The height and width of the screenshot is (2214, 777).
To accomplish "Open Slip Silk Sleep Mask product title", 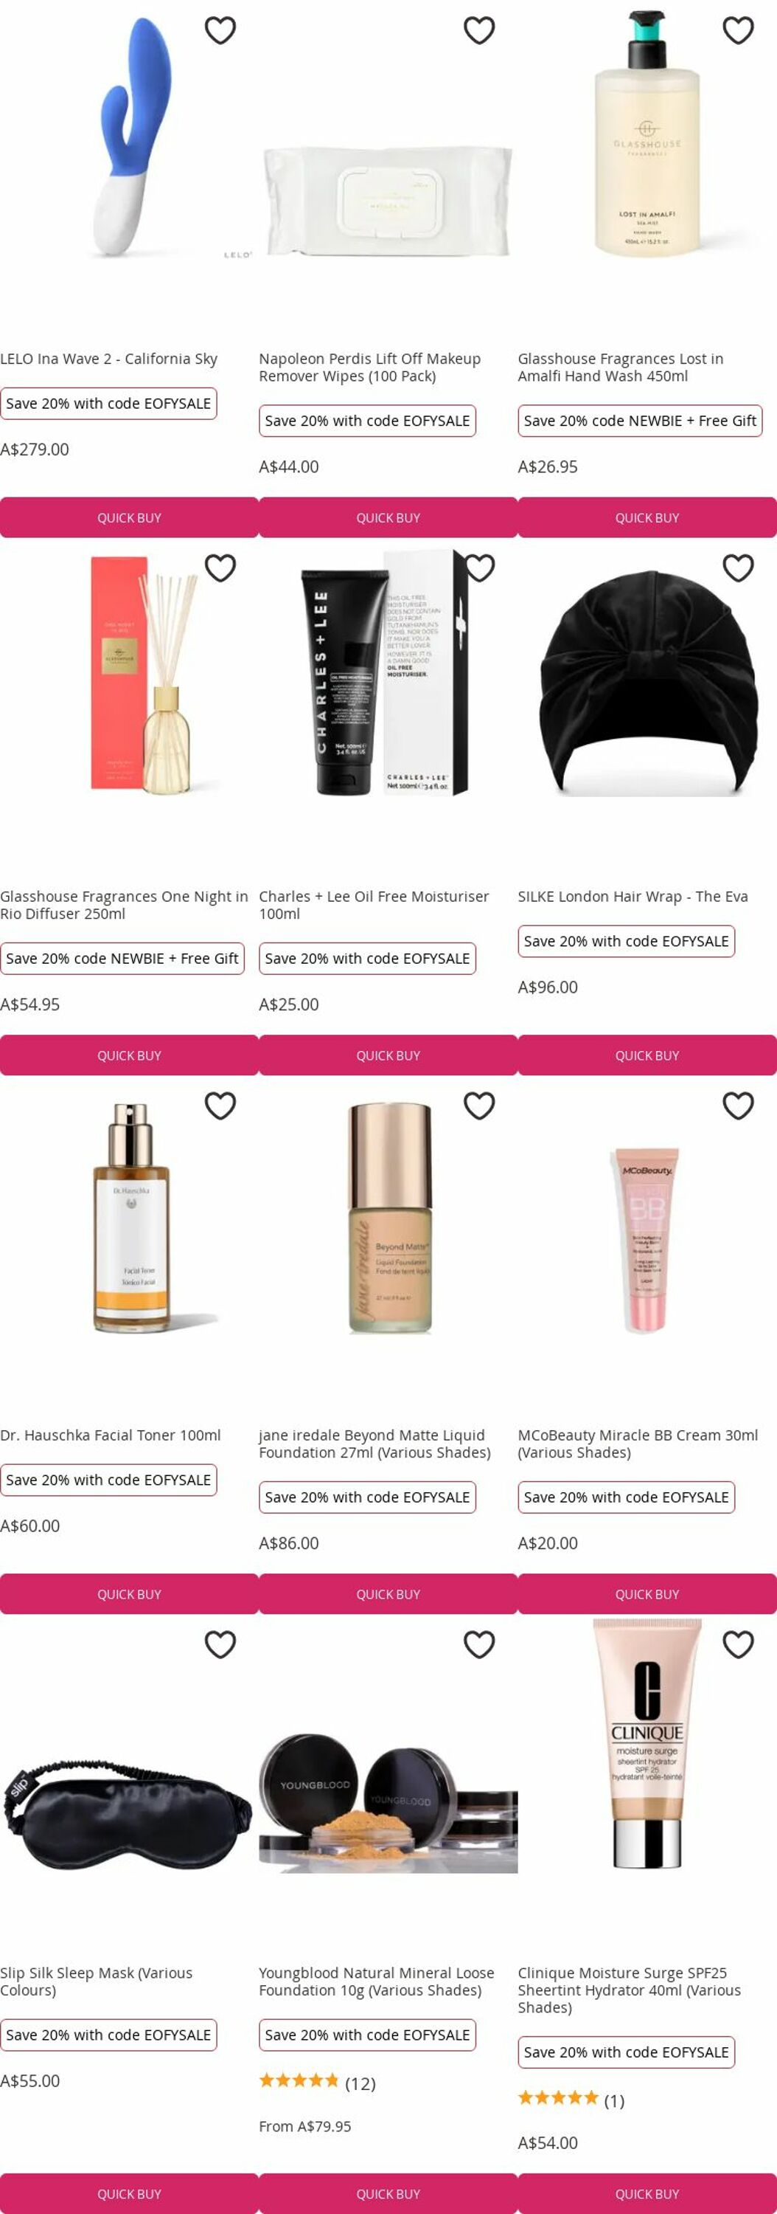I will [x=96, y=1982].
